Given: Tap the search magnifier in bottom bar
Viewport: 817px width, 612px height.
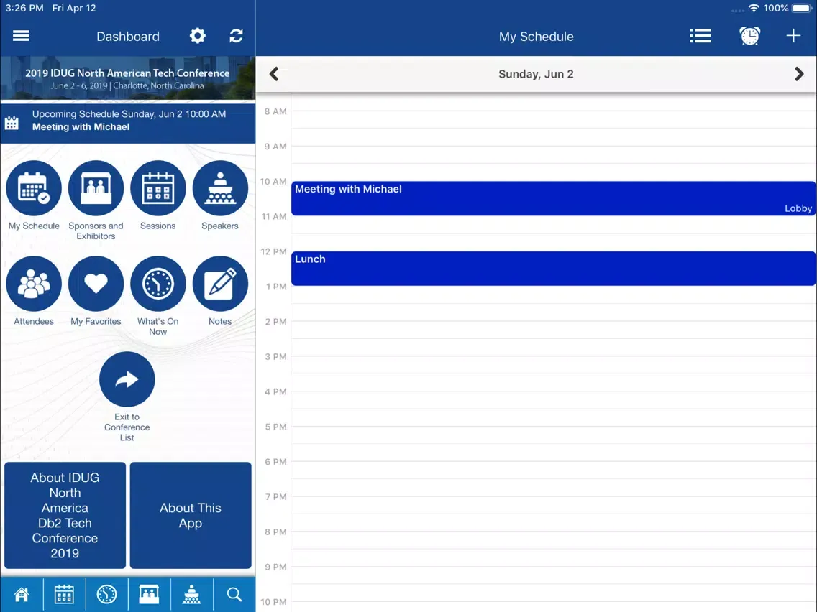Looking at the screenshot, I should tap(234, 594).
